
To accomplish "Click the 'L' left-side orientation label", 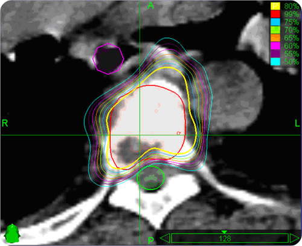I will coord(297,123).
